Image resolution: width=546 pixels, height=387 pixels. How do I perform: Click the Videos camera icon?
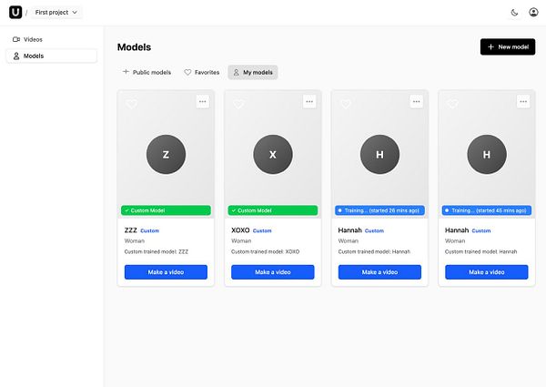[16, 39]
